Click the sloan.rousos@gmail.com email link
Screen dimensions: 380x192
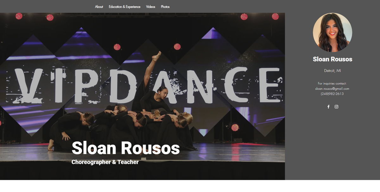332,89
